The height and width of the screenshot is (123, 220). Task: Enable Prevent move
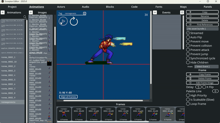pyautogui.click(x=188, y=41)
